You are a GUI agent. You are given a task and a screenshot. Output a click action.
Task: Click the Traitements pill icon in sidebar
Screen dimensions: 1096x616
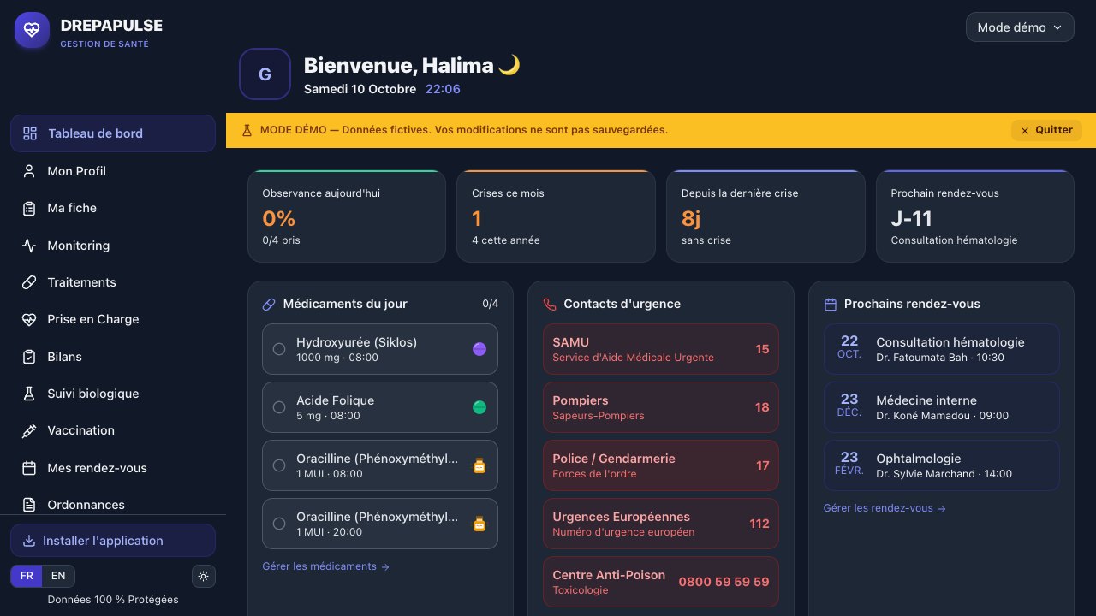point(29,282)
